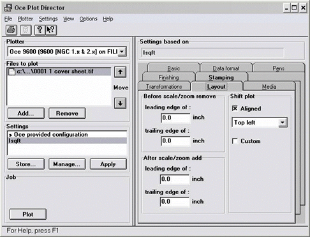Image resolution: width=310 pixels, height=237 pixels.
Task: Open the File menu
Action: click(x=8, y=19)
